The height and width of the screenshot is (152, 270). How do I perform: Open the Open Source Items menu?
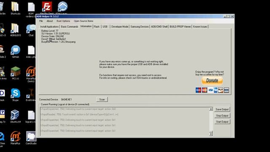pyautogui.click(x=84, y=21)
